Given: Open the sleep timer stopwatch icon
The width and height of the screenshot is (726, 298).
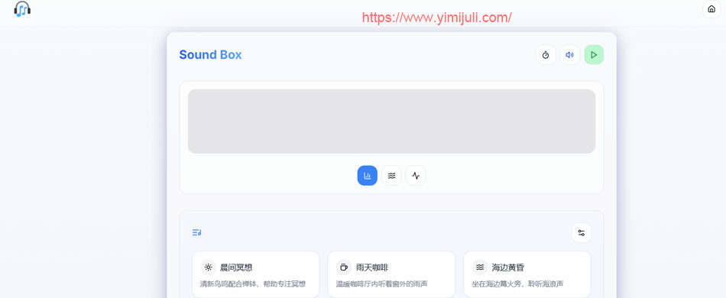Looking at the screenshot, I should (546, 54).
